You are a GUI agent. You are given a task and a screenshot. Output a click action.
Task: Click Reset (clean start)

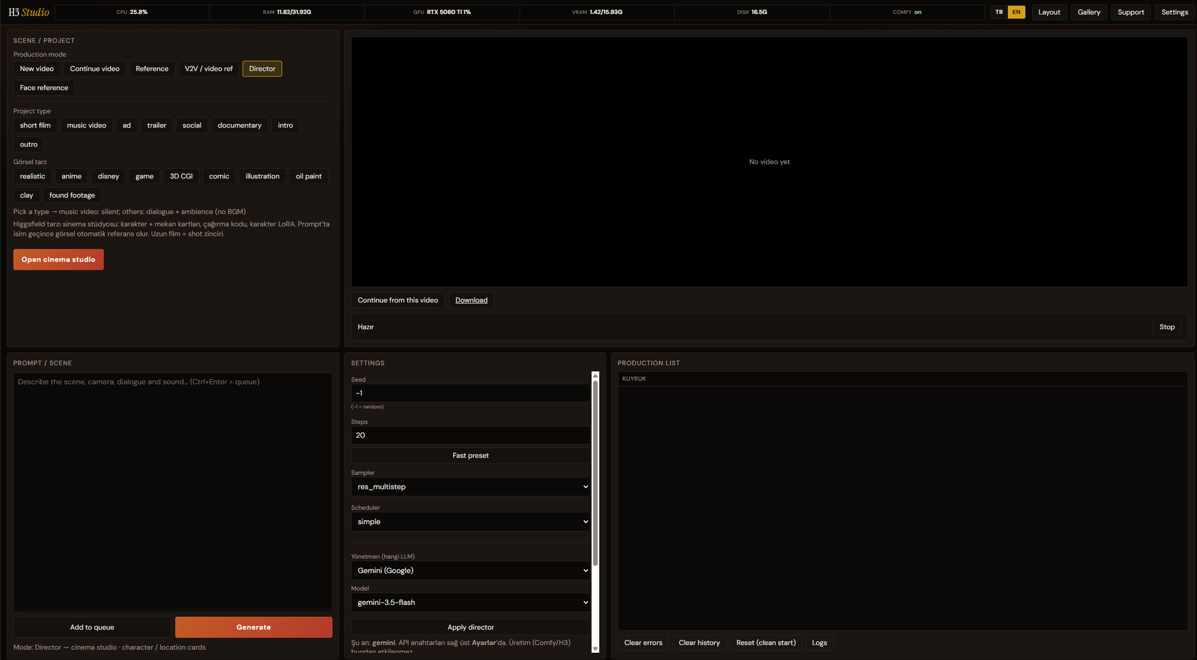[766, 643]
